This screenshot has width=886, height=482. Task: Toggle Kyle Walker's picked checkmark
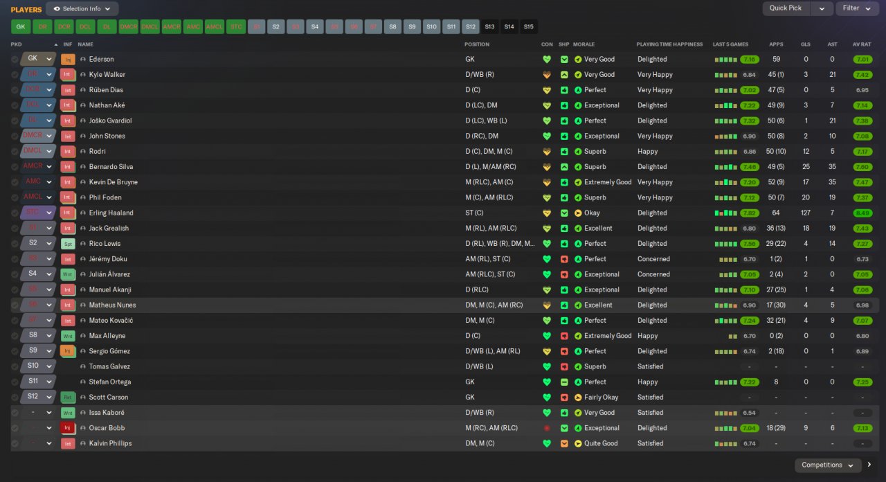[15, 75]
